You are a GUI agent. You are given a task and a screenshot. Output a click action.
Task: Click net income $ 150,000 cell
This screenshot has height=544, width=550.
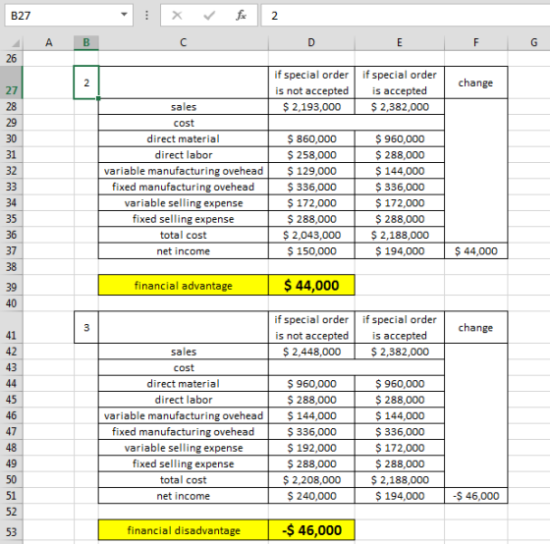pos(311,251)
